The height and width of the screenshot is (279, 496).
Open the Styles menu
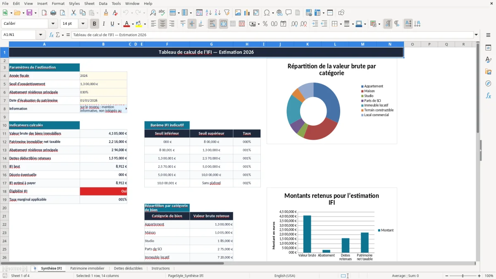pyautogui.click(x=74, y=3)
